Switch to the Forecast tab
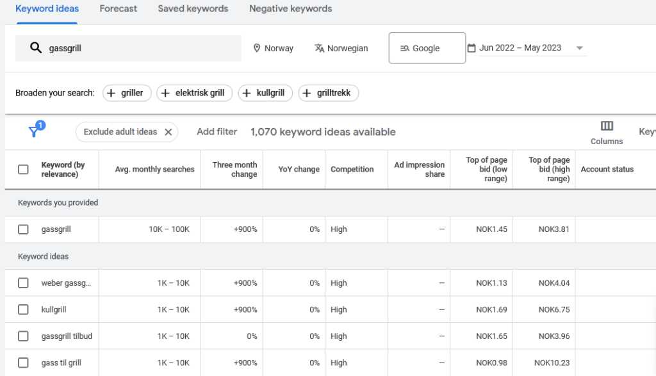Viewport: 656px width, 376px height. 118,9
